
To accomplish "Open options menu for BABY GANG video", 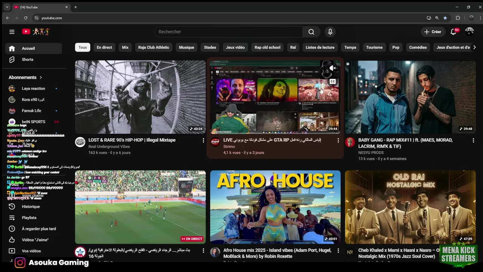I will 473,141.
